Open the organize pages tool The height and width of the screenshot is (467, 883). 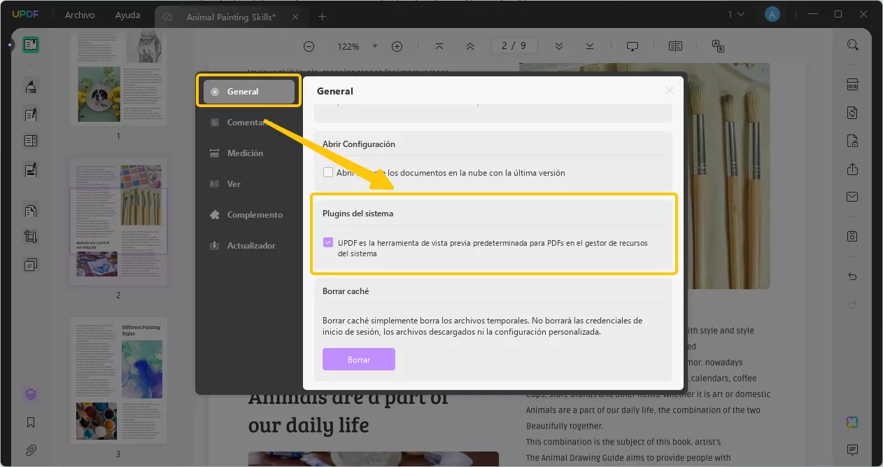coord(31,210)
